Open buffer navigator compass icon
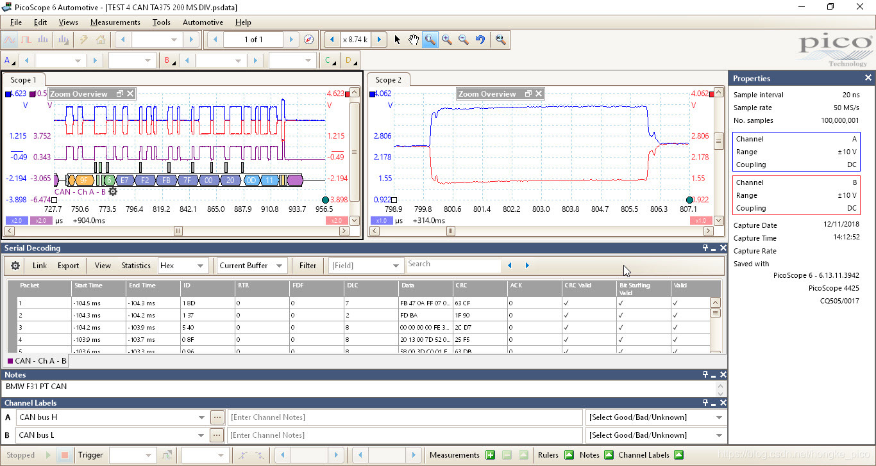This screenshot has width=876, height=466. (309, 40)
